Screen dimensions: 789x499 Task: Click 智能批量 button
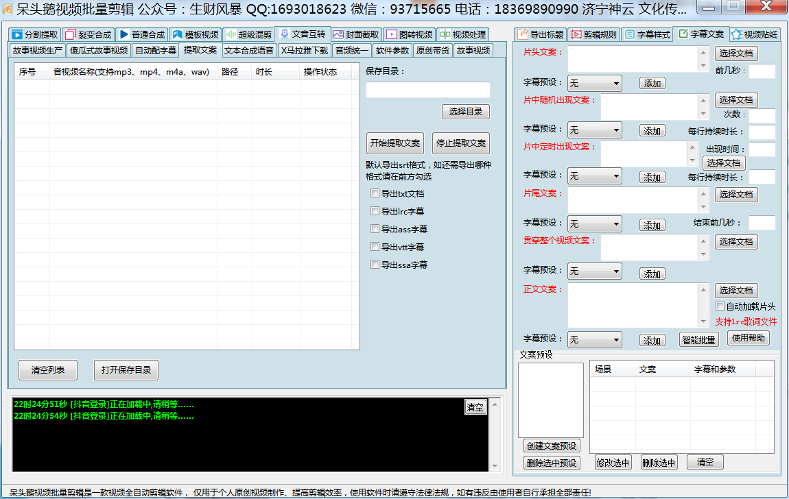click(698, 340)
